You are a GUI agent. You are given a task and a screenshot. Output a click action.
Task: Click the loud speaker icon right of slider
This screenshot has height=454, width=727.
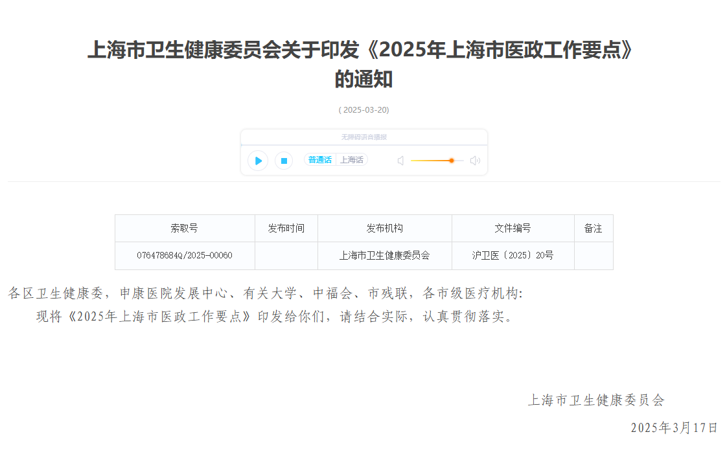point(475,160)
